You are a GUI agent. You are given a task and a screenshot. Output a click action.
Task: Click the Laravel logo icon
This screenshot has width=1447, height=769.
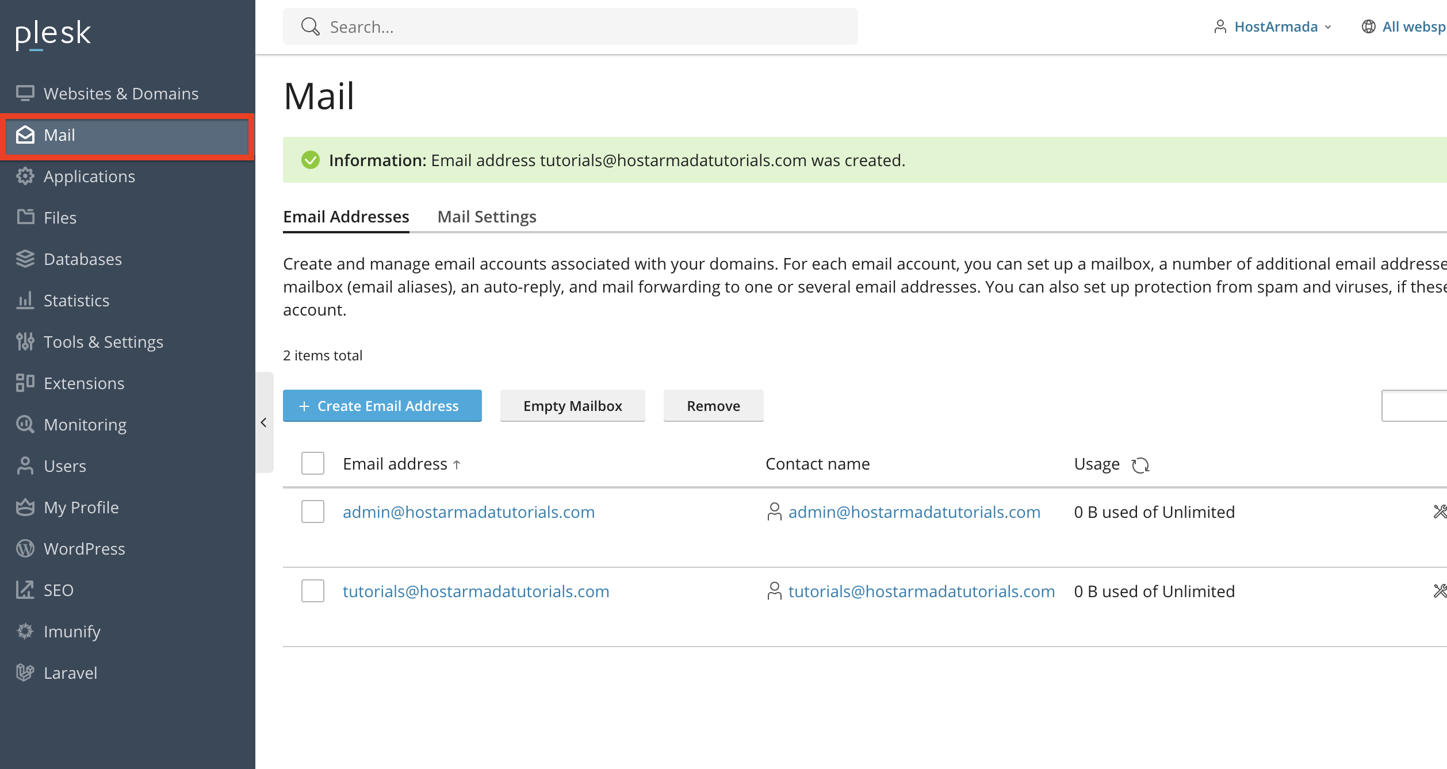[x=25, y=672]
